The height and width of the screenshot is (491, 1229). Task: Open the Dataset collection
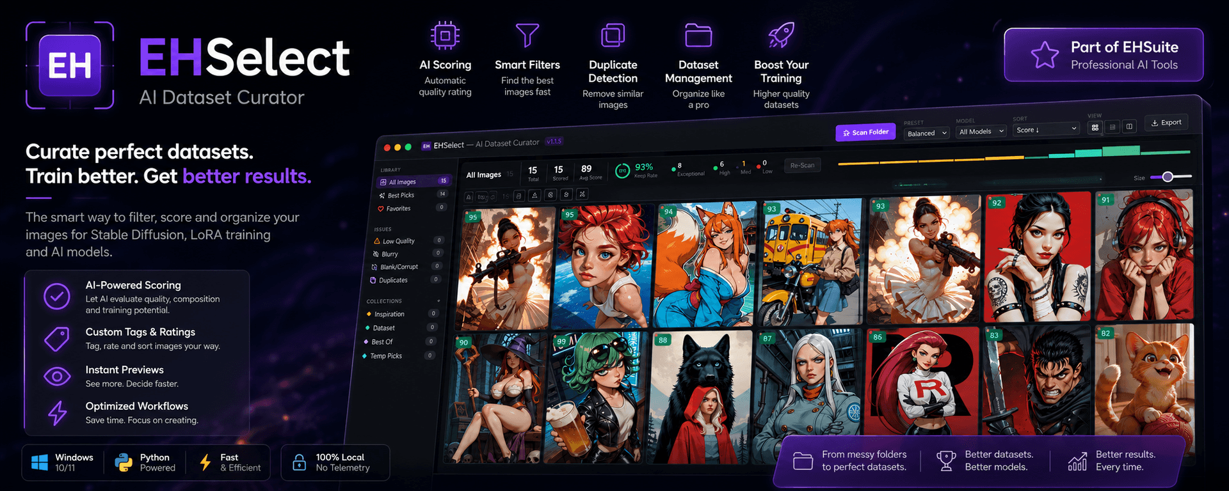[400, 328]
